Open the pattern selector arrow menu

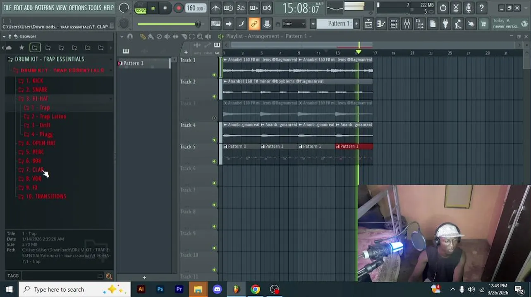313,24
